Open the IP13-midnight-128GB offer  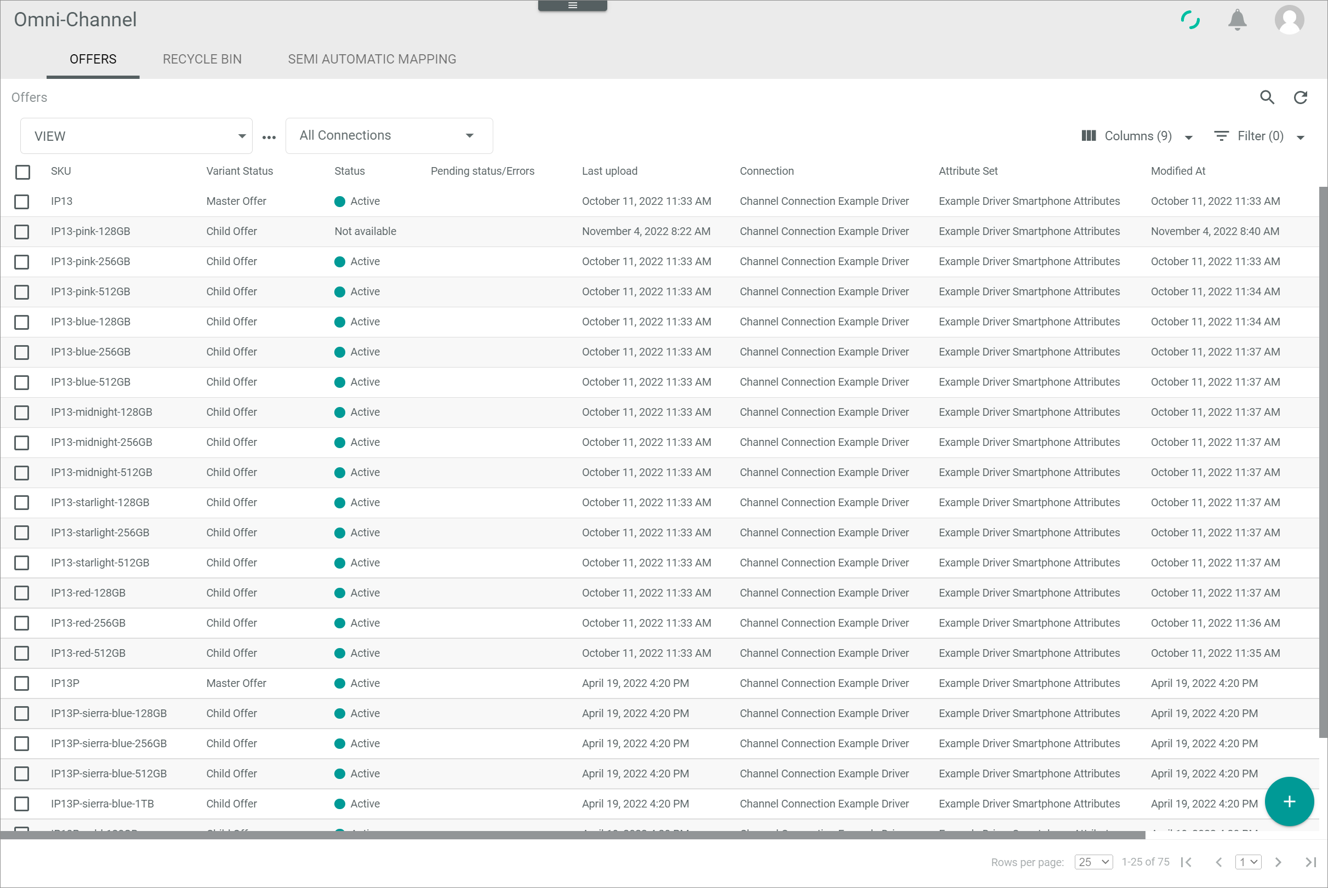click(x=101, y=413)
